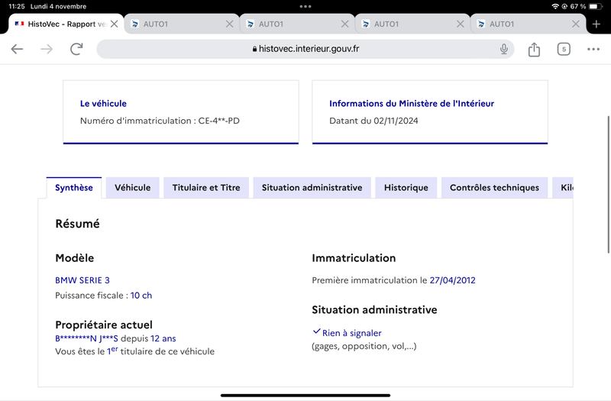The width and height of the screenshot is (611, 401).
Task: Click the Résumé section heading
Action: pyautogui.click(x=78, y=224)
